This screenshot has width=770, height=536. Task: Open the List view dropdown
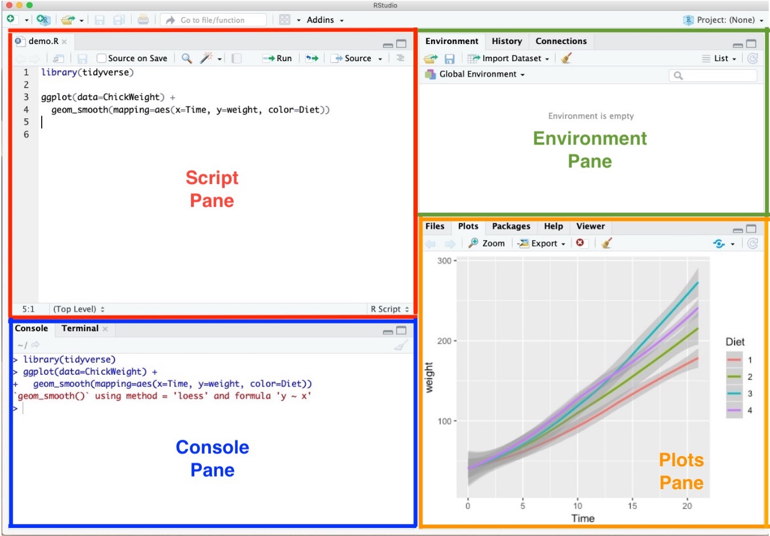(719, 58)
